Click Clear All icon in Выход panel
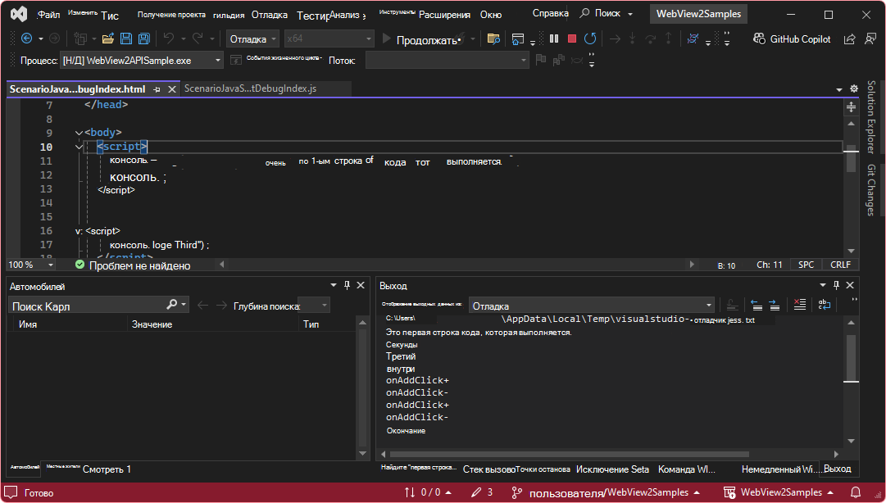This screenshot has width=886, height=503. (x=800, y=305)
